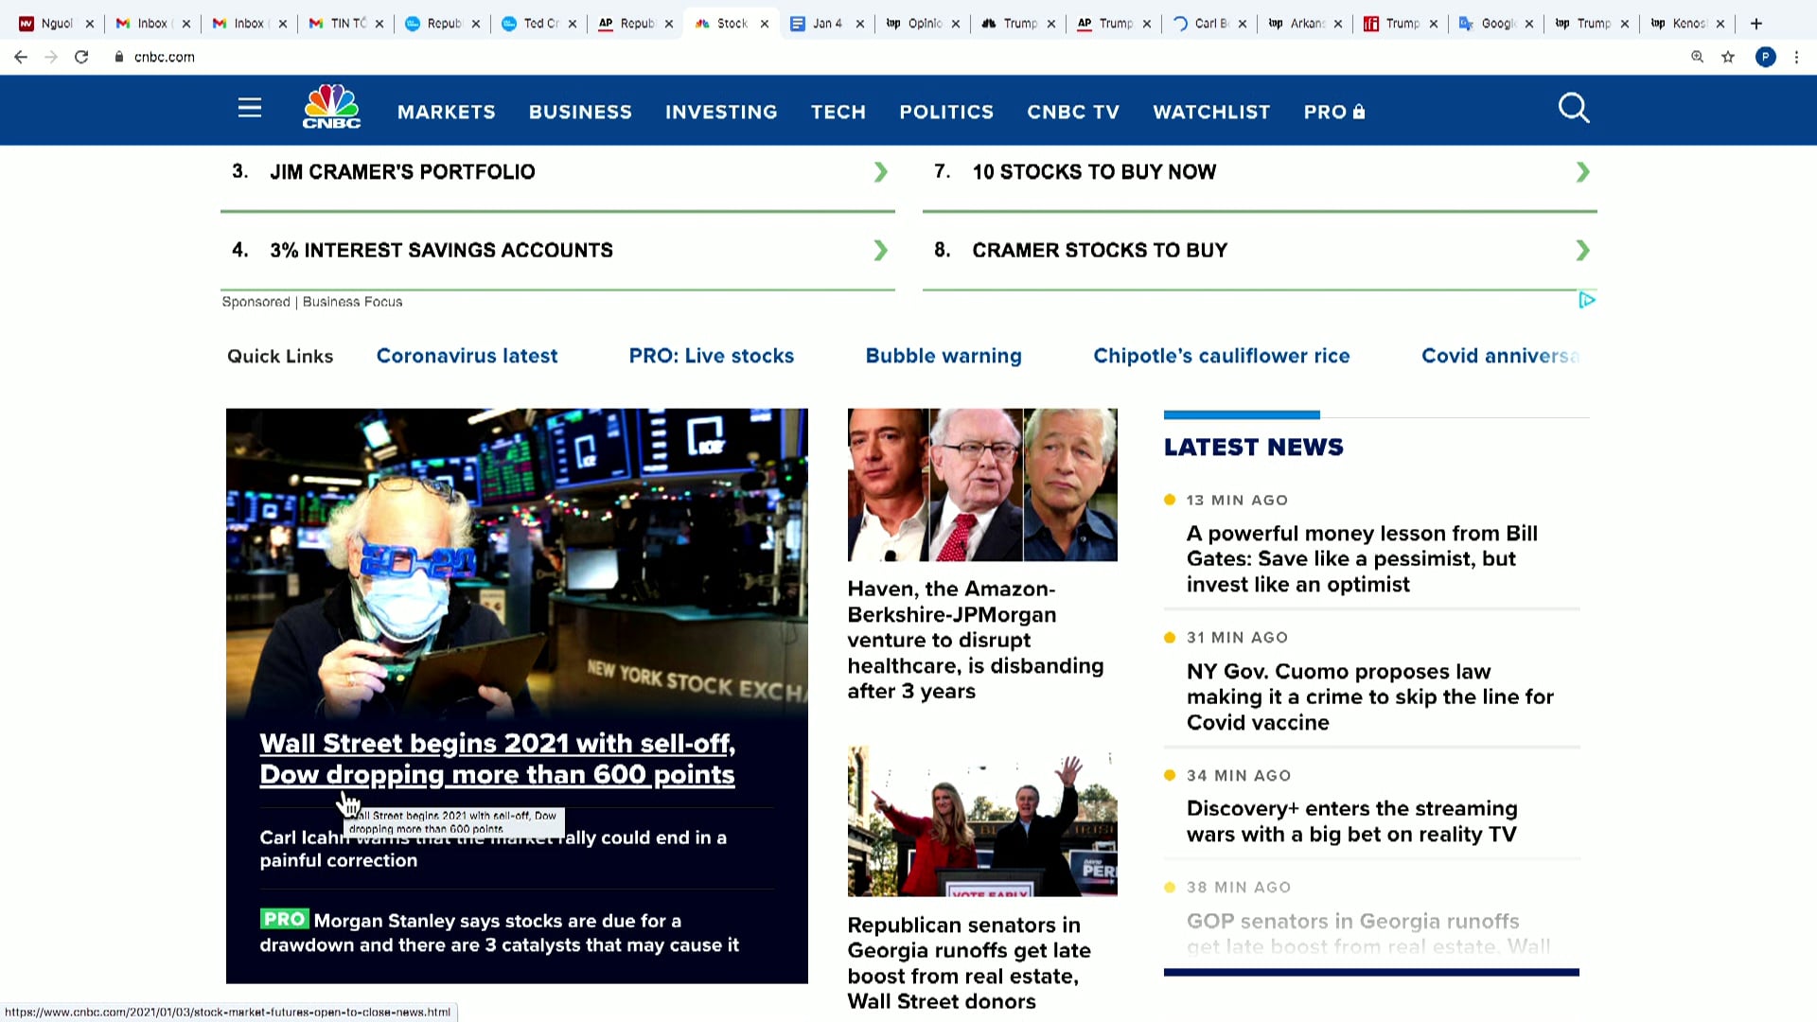Image resolution: width=1817 pixels, height=1022 pixels.
Task: Open the Markets navigation menu
Action: coord(446,112)
